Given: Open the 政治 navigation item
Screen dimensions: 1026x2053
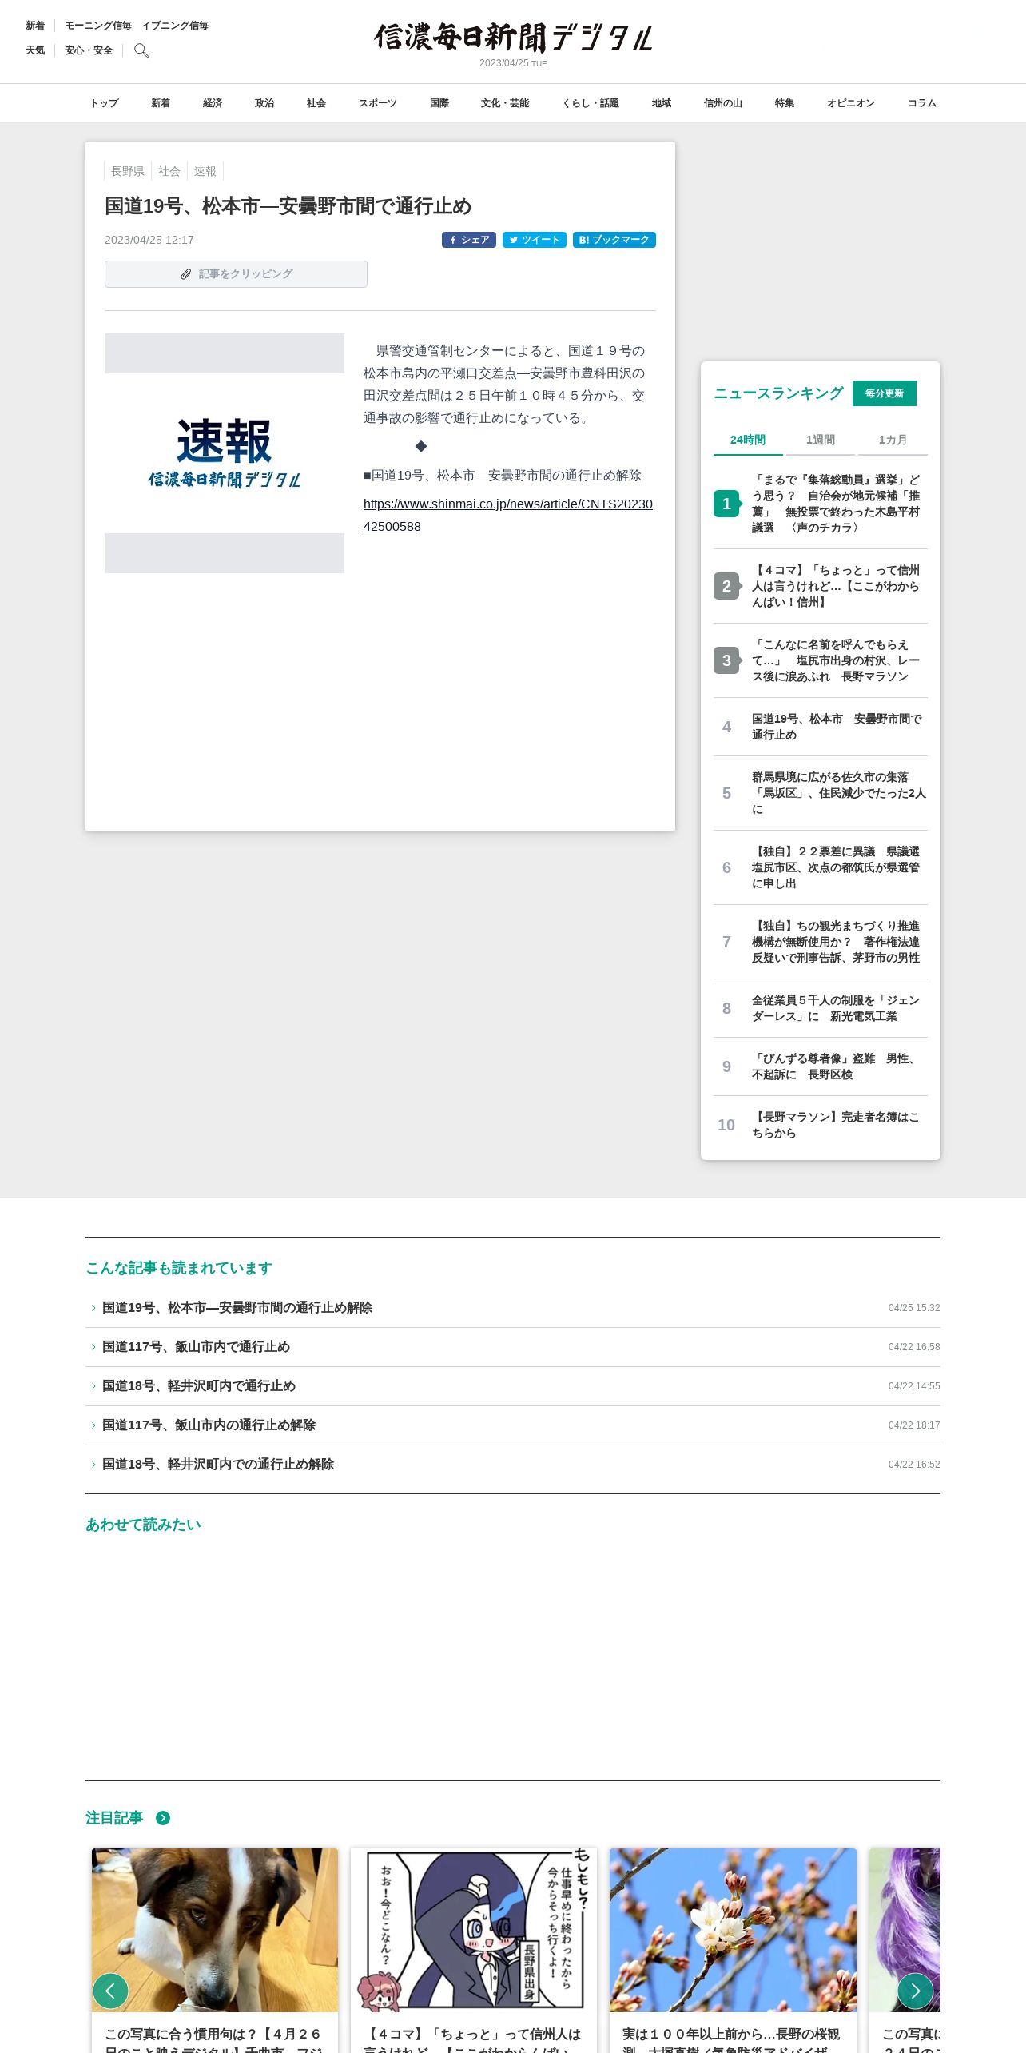Looking at the screenshot, I should [264, 103].
